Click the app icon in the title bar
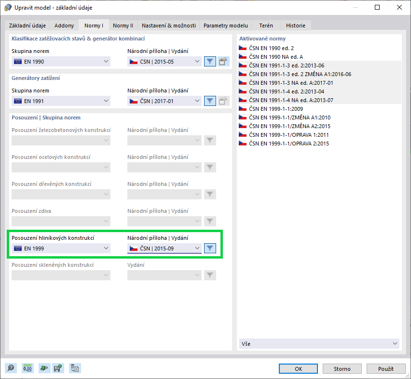This screenshot has width=411, height=379. 8,8
